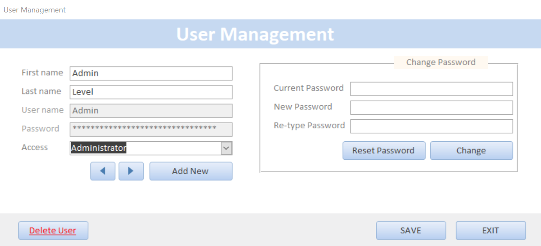
Task: Save the user changes
Action: (411, 231)
